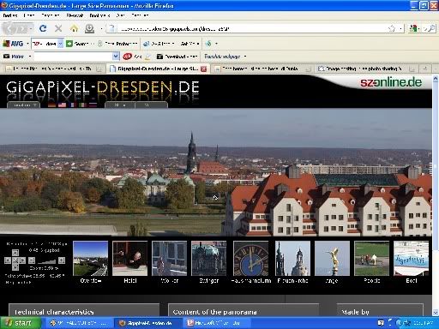439x329 pixels.
Task: Open the Frauenkirche thumbnail
Action: [x=292, y=258]
